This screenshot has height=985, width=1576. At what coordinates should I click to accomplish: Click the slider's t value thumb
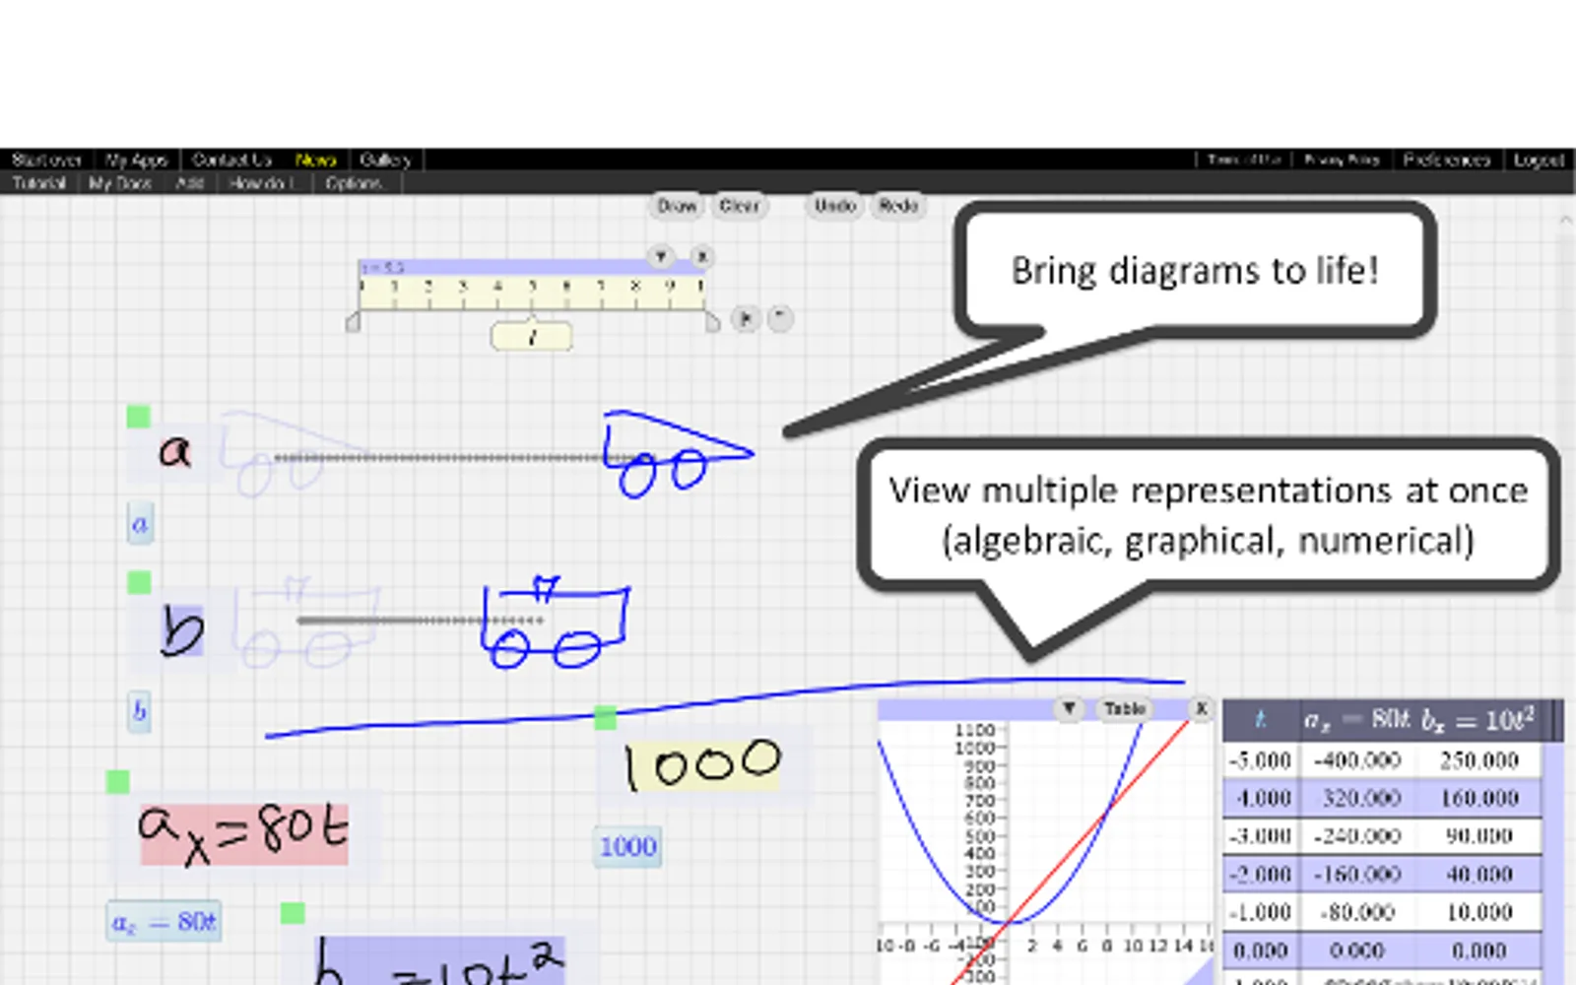[531, 336]
